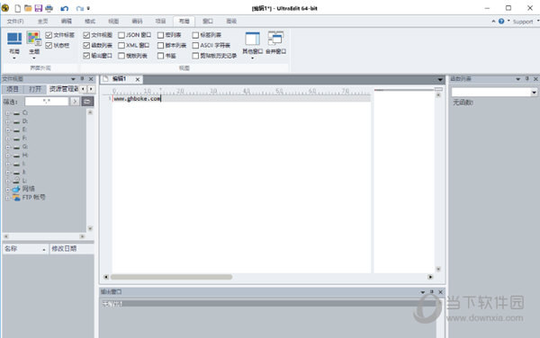Click the scroll-right arrow of File View tabs
This screenshot has height=338, width=540.
(91, 89)
